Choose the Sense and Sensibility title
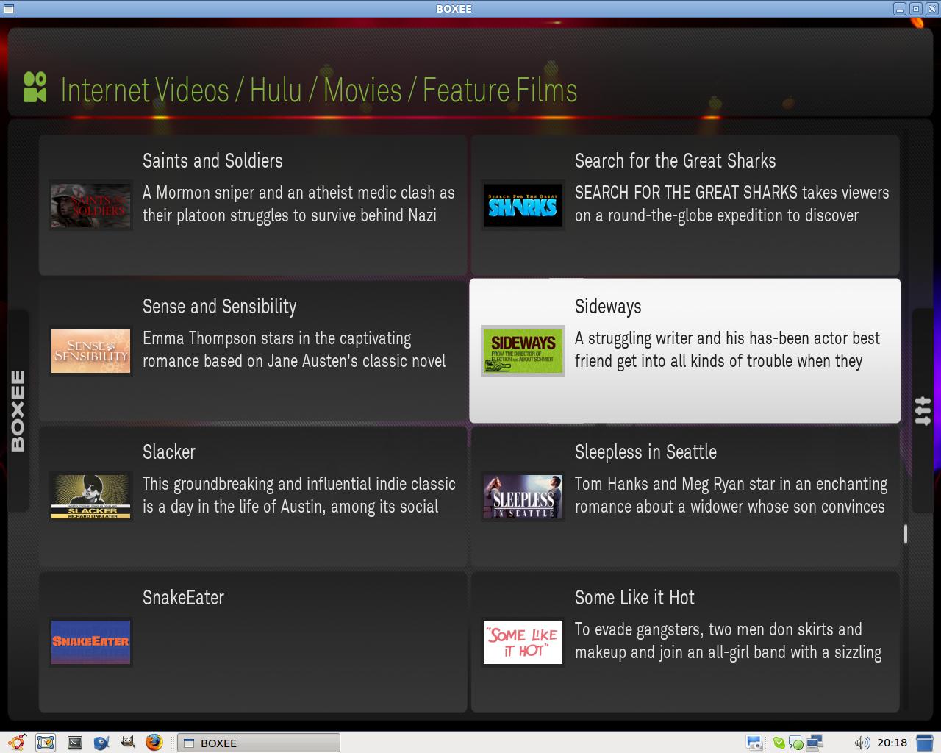This screenshot has width=941, height=753. [219, 307]
